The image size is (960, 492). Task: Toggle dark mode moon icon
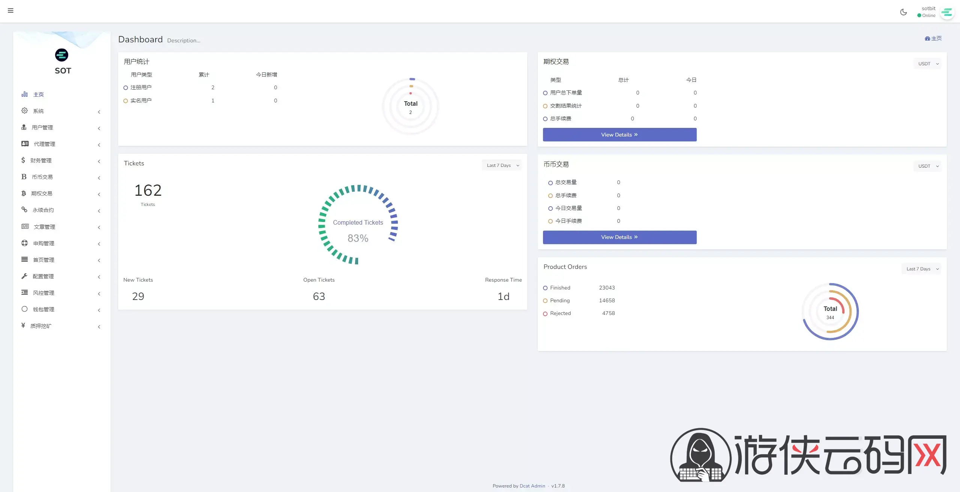903,12
